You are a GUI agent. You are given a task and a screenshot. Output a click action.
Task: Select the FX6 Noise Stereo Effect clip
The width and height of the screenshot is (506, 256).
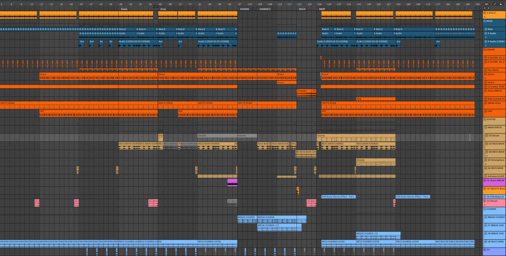point(338,196)
